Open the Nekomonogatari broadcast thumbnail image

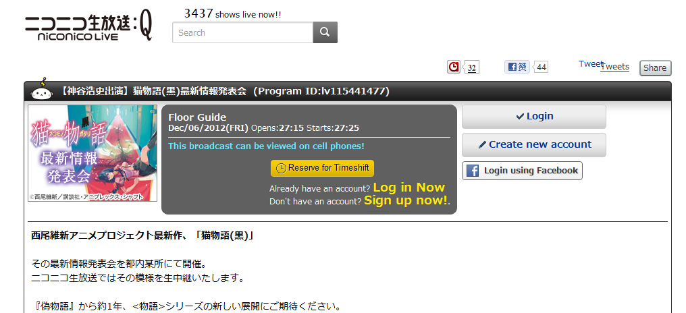point(93,153)
